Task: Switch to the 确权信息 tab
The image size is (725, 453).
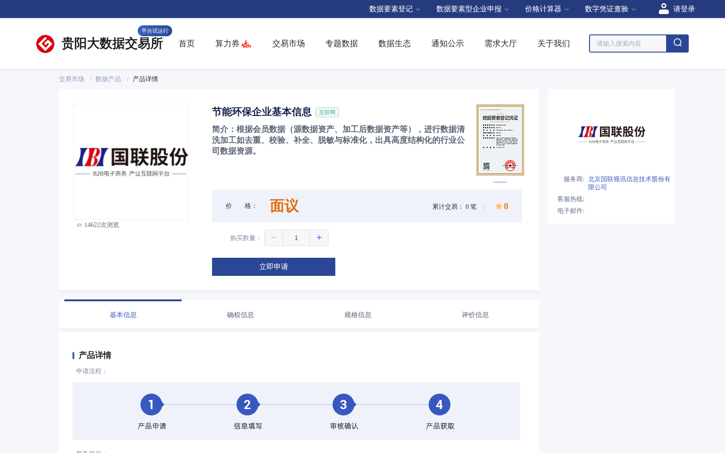Action: click(x=241, y=315)
